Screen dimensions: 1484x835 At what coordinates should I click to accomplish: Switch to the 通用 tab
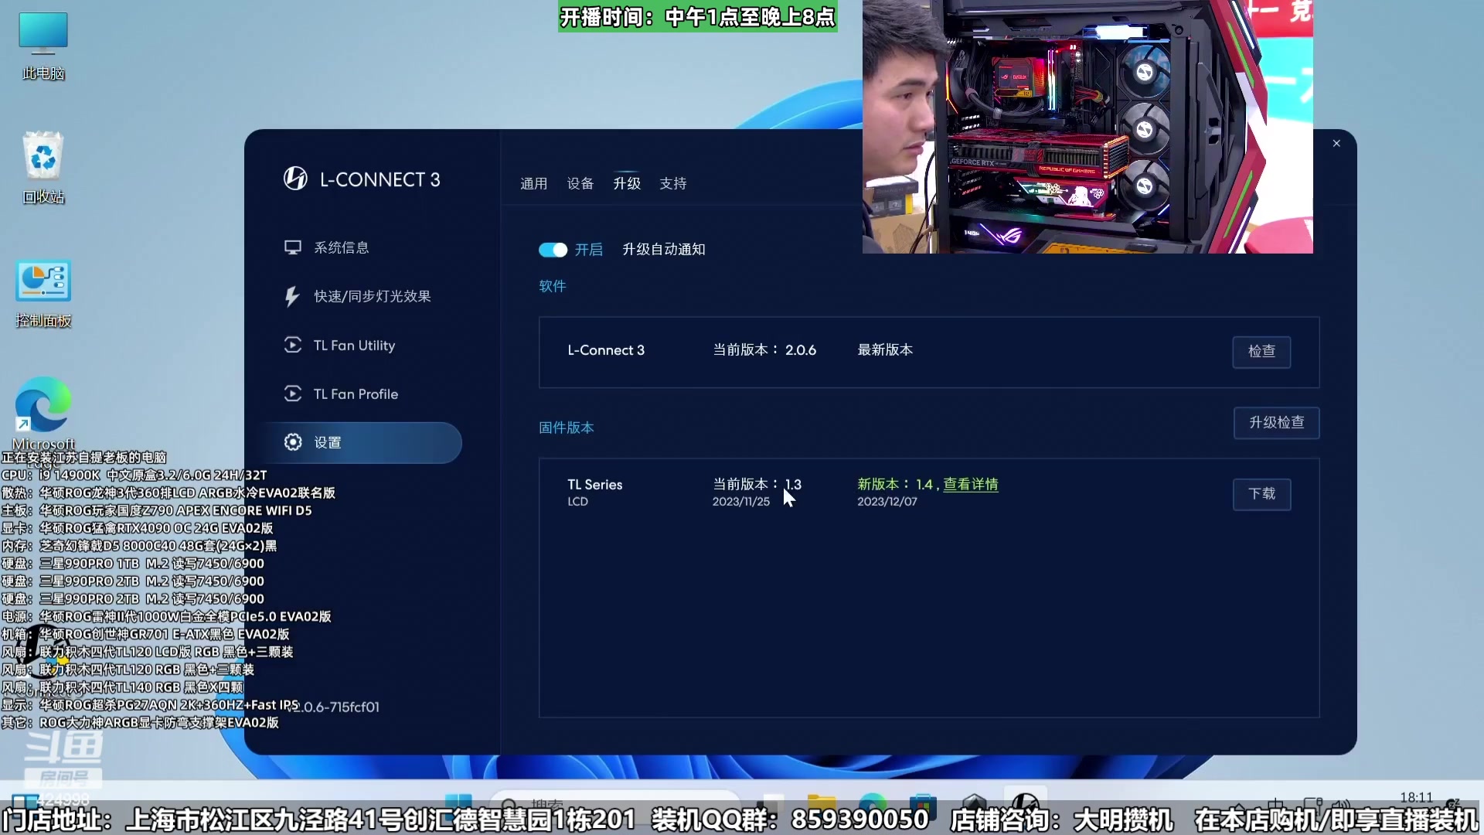(x=533, y=183)
